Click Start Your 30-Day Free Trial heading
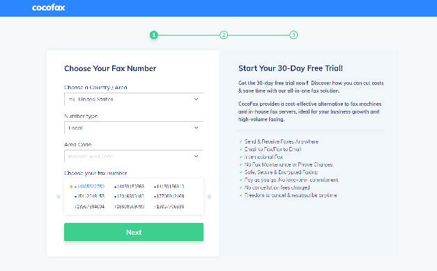Image resolution: width=437 pixels, height=271 pixels. pyautogui.click(x=291, y=68)
